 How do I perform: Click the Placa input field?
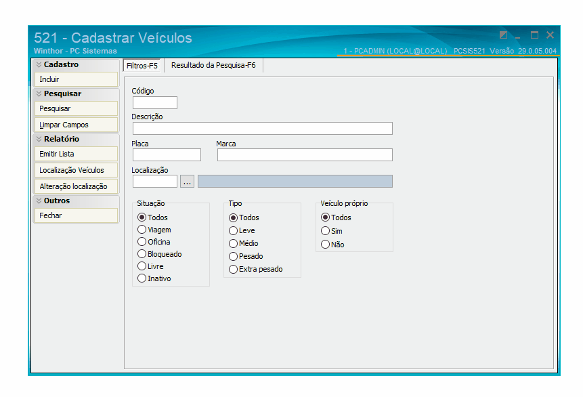pyautogui.click(x=167, y=154)
